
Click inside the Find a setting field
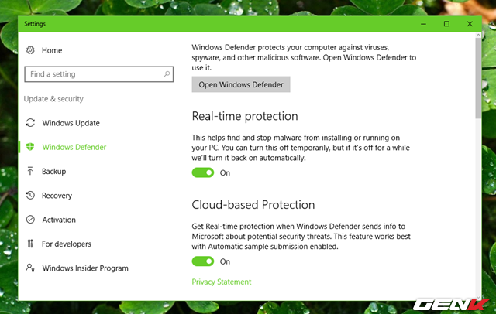[98, 74]
